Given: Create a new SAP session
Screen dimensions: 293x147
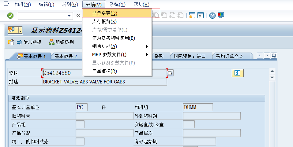Looking at the screenshot, I should 192,15.
